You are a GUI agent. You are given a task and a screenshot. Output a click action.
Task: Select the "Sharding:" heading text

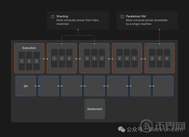62,16
